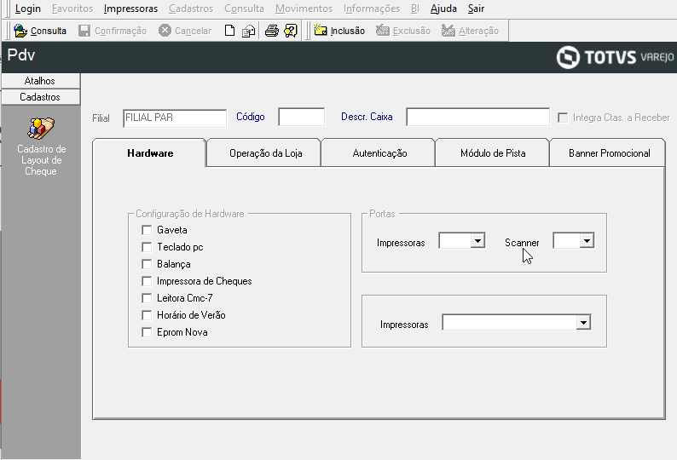Click the blank new page icon
The width and height of the screenshot is (677, 460).
point(229,31)
